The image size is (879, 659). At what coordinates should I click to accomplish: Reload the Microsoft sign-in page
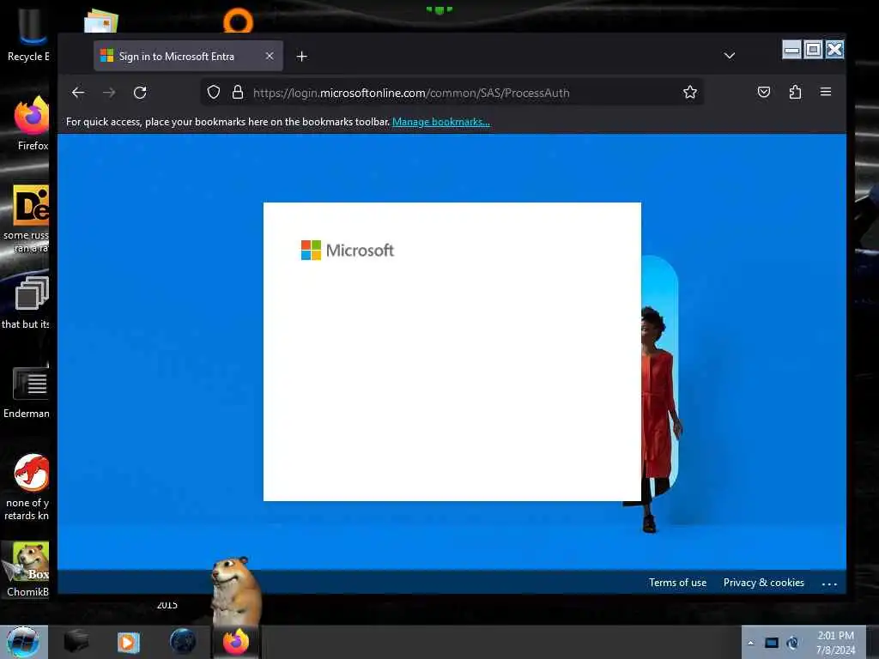[140, 93]
